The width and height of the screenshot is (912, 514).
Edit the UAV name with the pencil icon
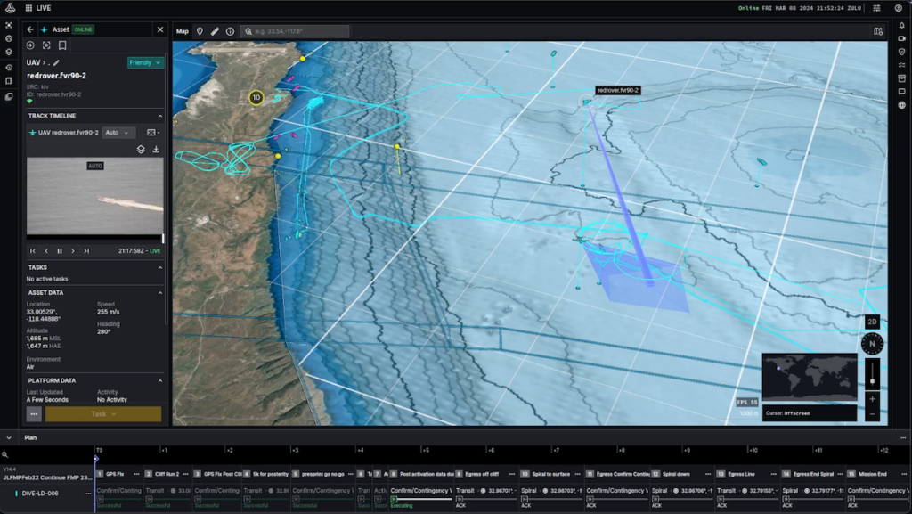pos(56,62)
